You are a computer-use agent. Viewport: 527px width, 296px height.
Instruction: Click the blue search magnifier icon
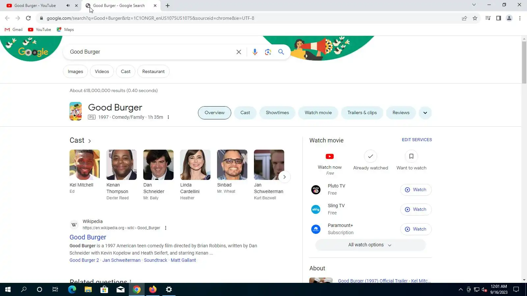click(x=281, y=52)
